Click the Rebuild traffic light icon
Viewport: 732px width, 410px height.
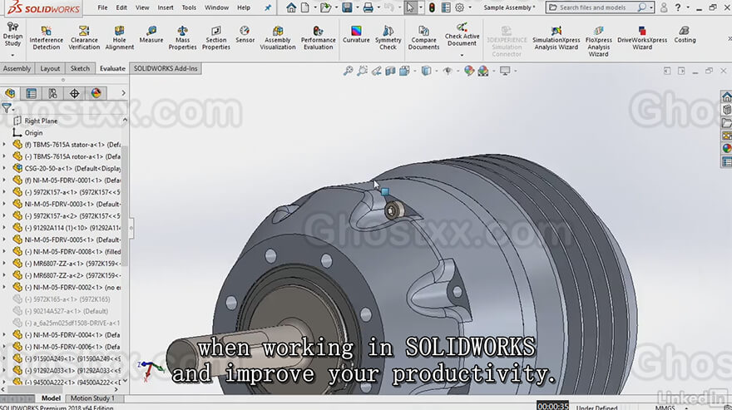point(432,7)
